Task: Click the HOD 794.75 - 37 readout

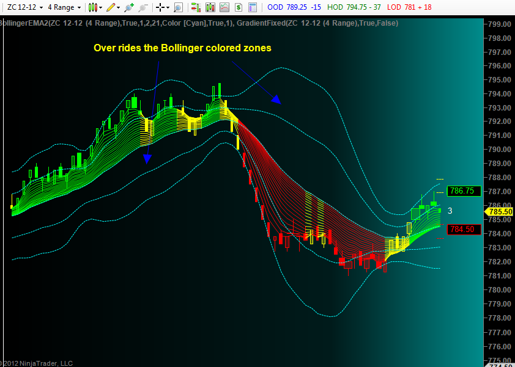Action: pos(354,7)
